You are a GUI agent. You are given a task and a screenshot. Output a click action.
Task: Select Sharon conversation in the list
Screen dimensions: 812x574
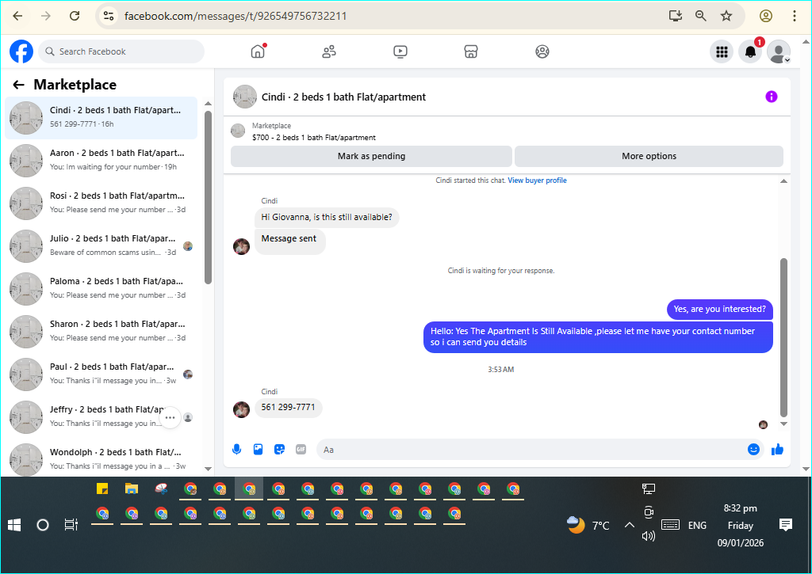tap(101, 332)
